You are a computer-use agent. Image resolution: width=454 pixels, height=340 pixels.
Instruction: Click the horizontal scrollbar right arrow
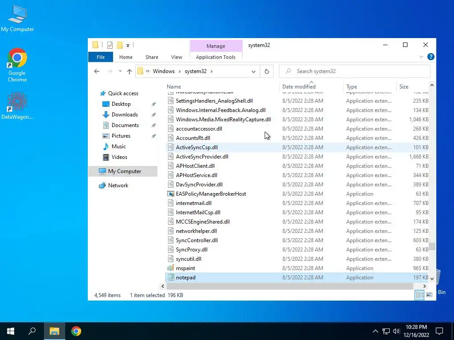tap(424, 286)
